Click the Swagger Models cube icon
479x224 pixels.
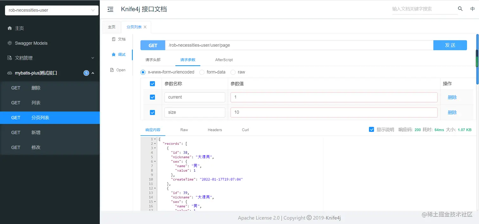[x=10, y=43]
